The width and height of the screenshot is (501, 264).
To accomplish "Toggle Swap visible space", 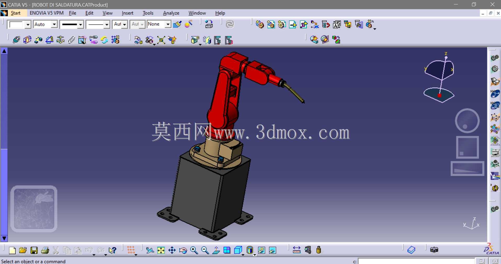I will (272, 250).
